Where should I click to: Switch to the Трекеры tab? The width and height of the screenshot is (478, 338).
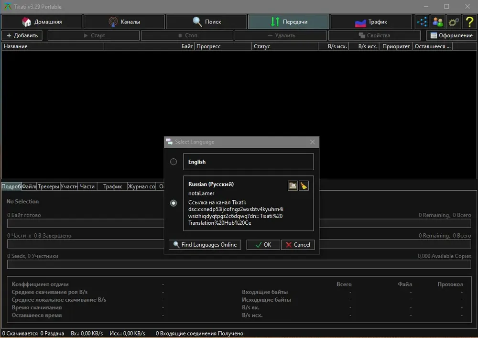coord(48,186)
